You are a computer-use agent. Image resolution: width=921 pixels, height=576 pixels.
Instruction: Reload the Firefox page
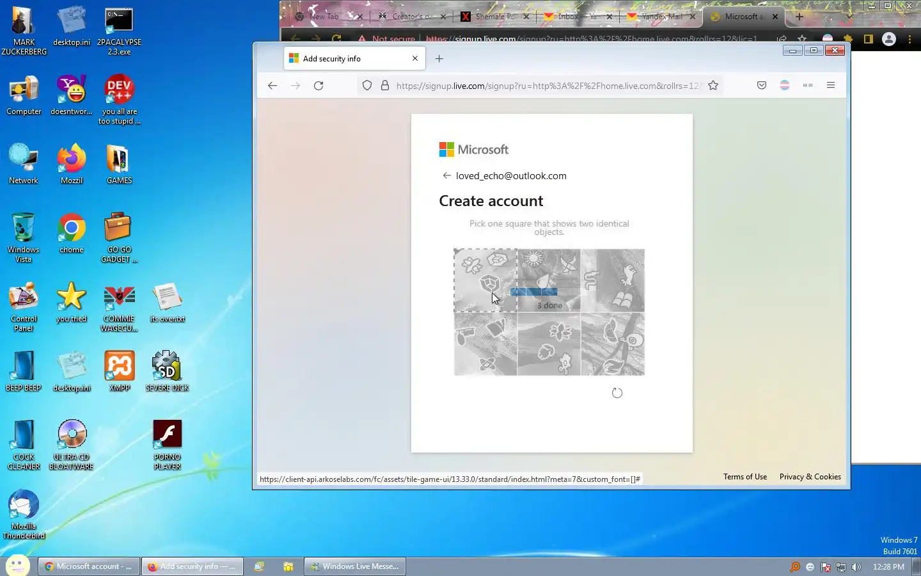pyautogui.click(x=319, y=85)
